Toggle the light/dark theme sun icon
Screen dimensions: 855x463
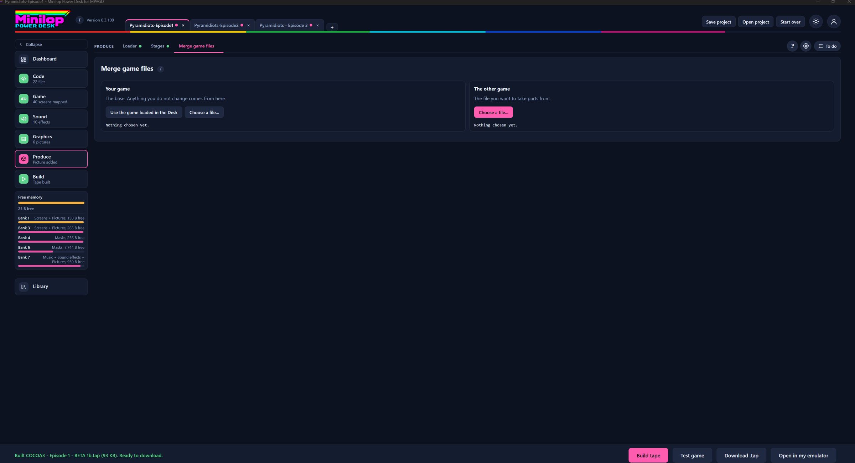tap(816, 22)
